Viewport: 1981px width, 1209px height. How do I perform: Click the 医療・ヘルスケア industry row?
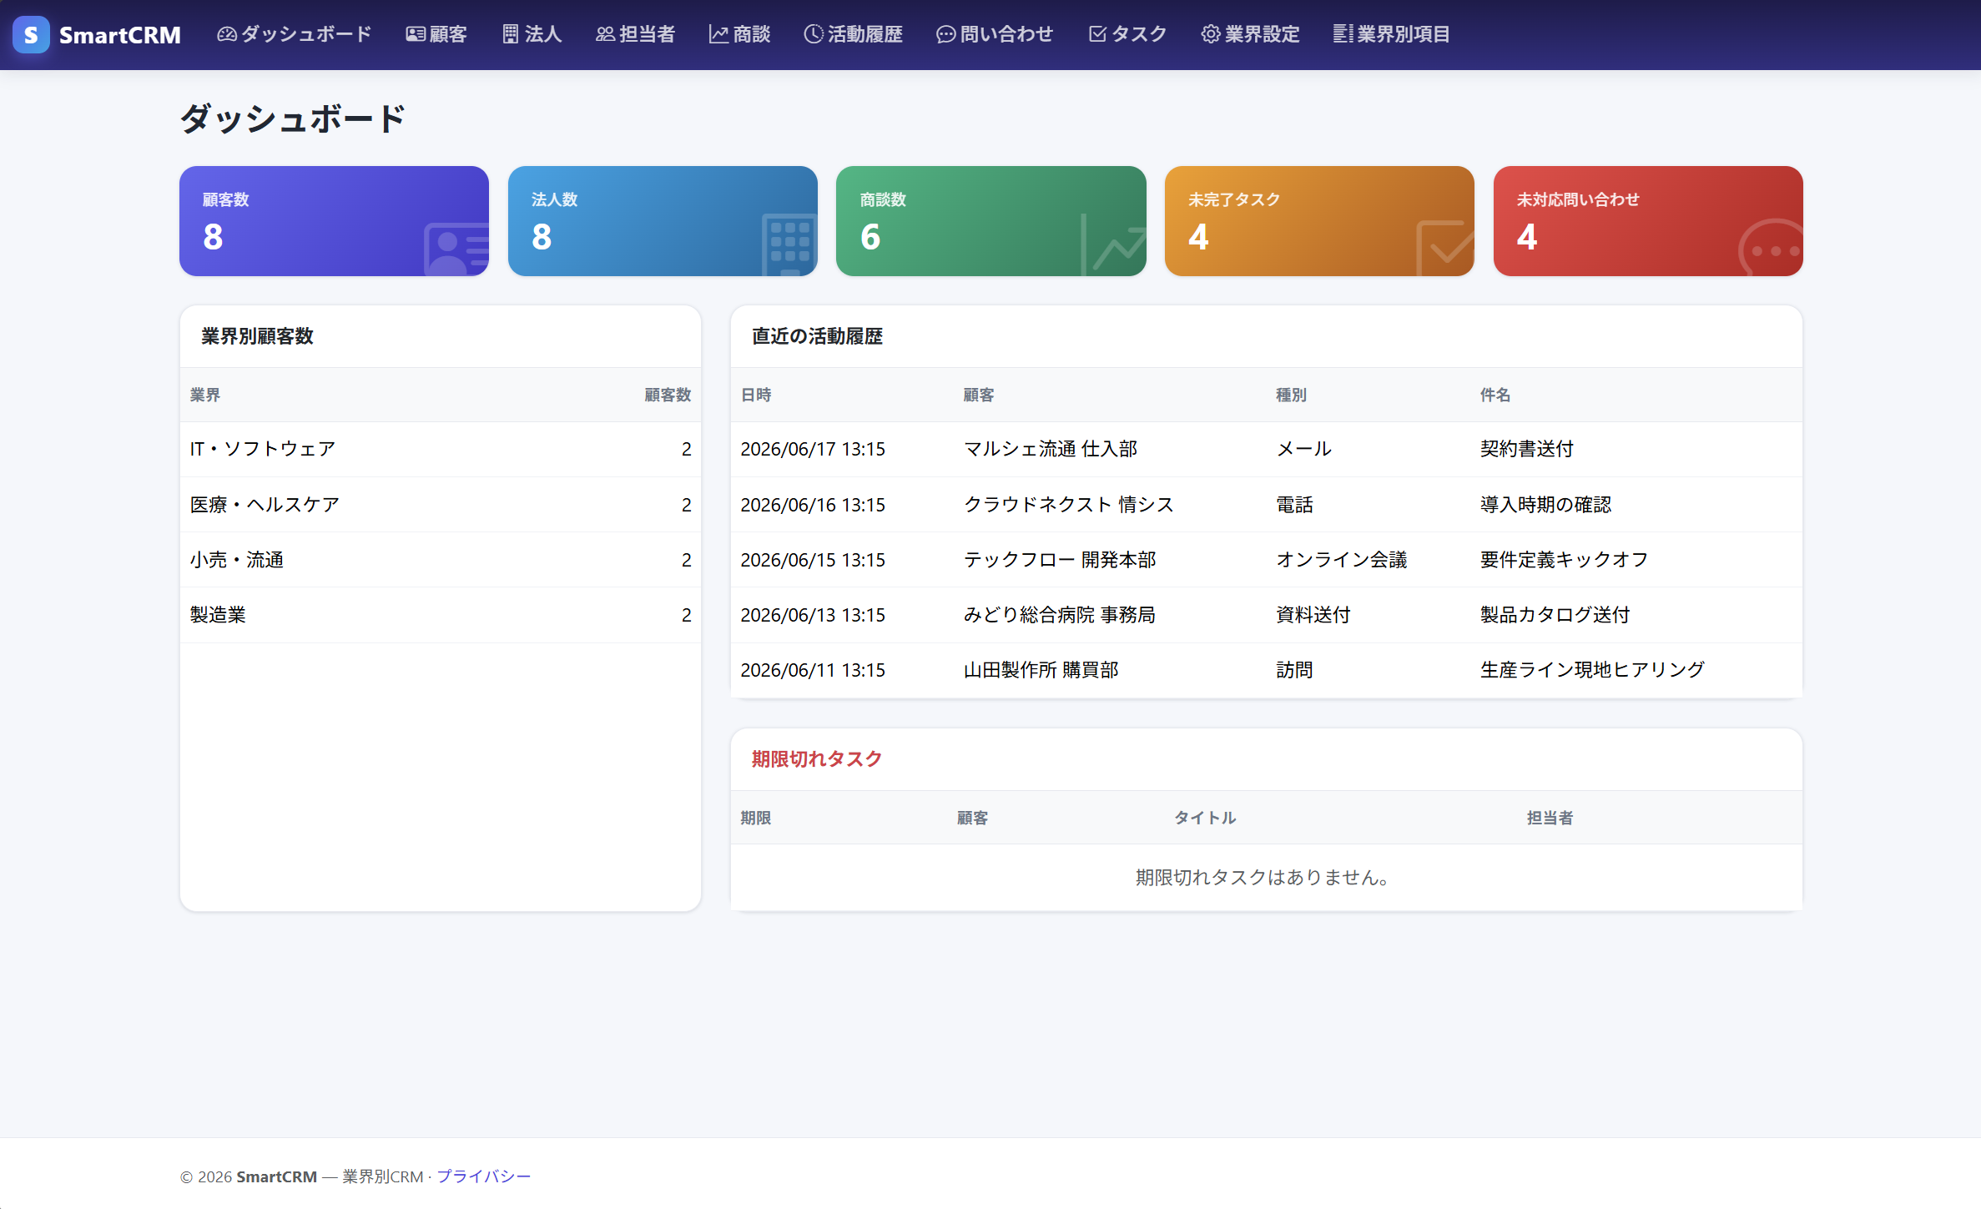tap(441, 505)
